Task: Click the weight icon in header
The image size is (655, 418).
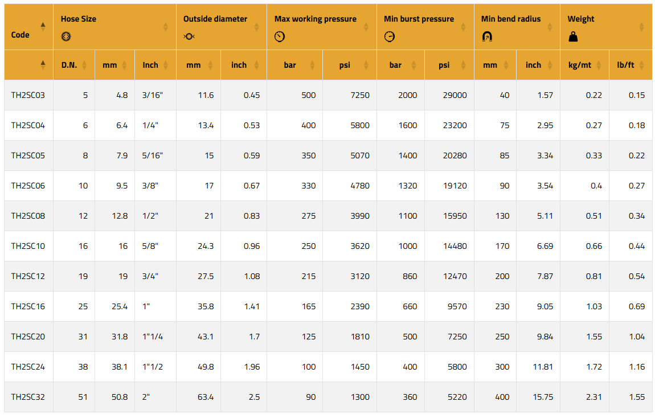Action: pos(573,36)
